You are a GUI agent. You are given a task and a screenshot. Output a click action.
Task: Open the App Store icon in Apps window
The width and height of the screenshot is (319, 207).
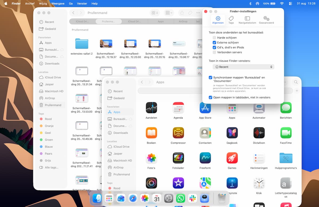pyautogui.click(x=205, y=108)
